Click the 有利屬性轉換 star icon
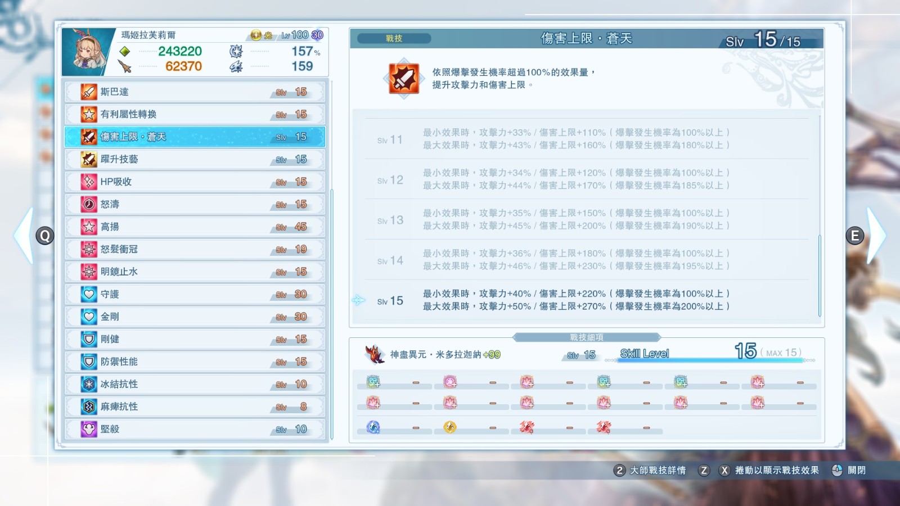The height and width of the screenshot is (506, 900). (89, 114)
